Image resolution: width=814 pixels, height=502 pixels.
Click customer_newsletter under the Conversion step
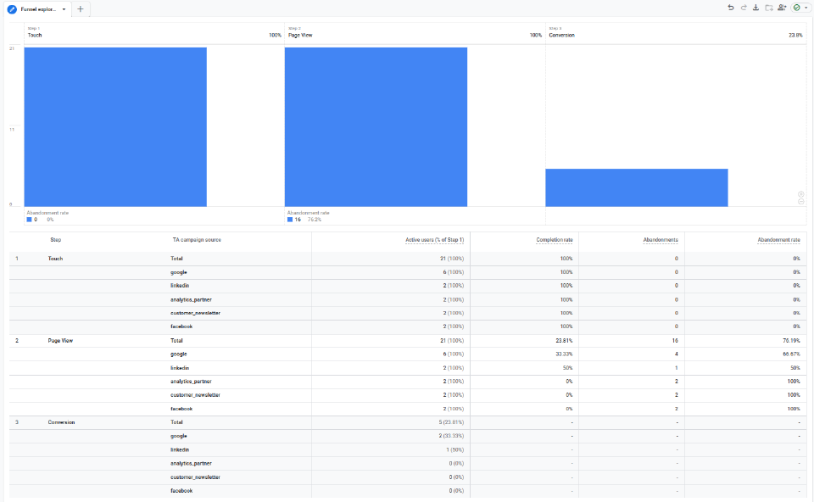point(195,477)
